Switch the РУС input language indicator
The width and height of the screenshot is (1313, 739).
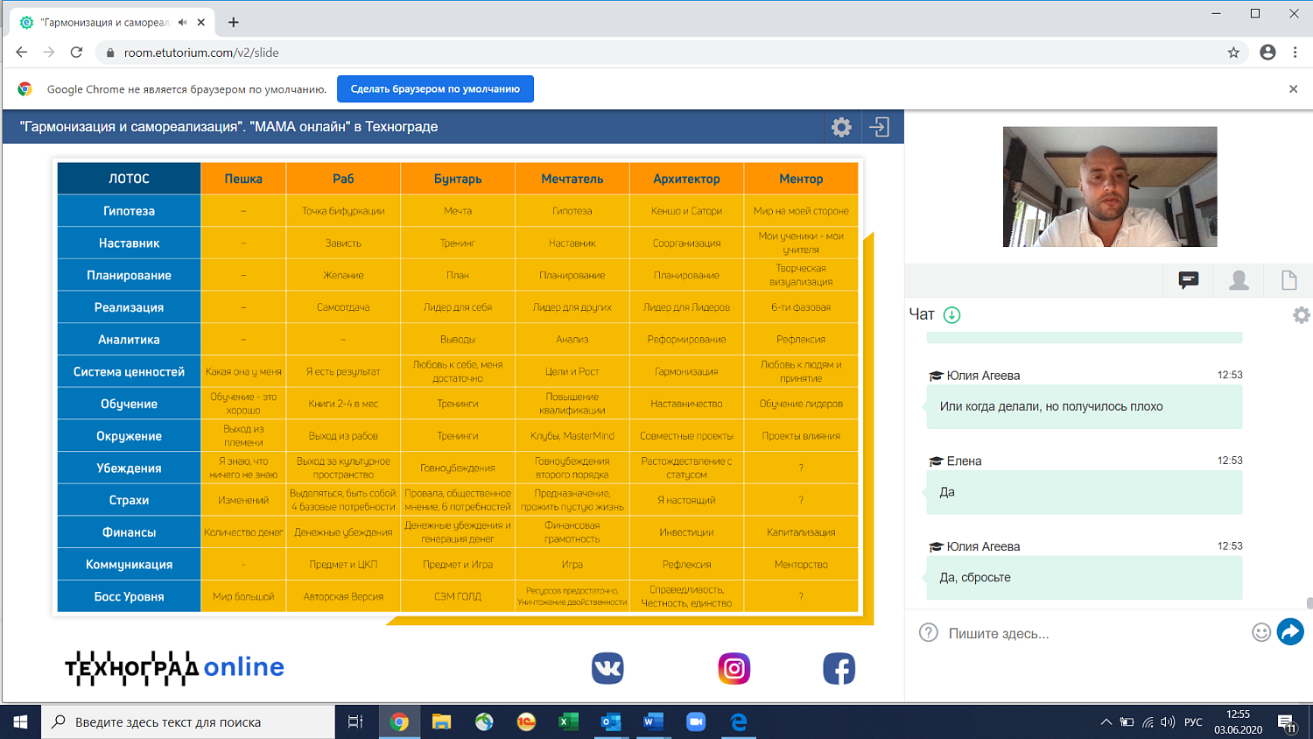1193,722
